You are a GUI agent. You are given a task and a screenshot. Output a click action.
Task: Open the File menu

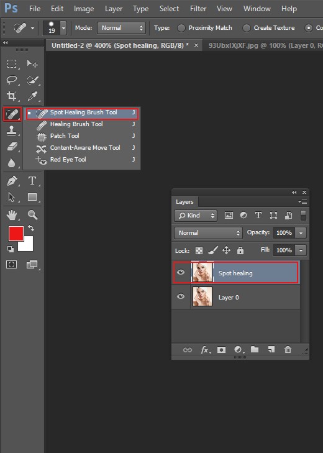coord(35,9)
